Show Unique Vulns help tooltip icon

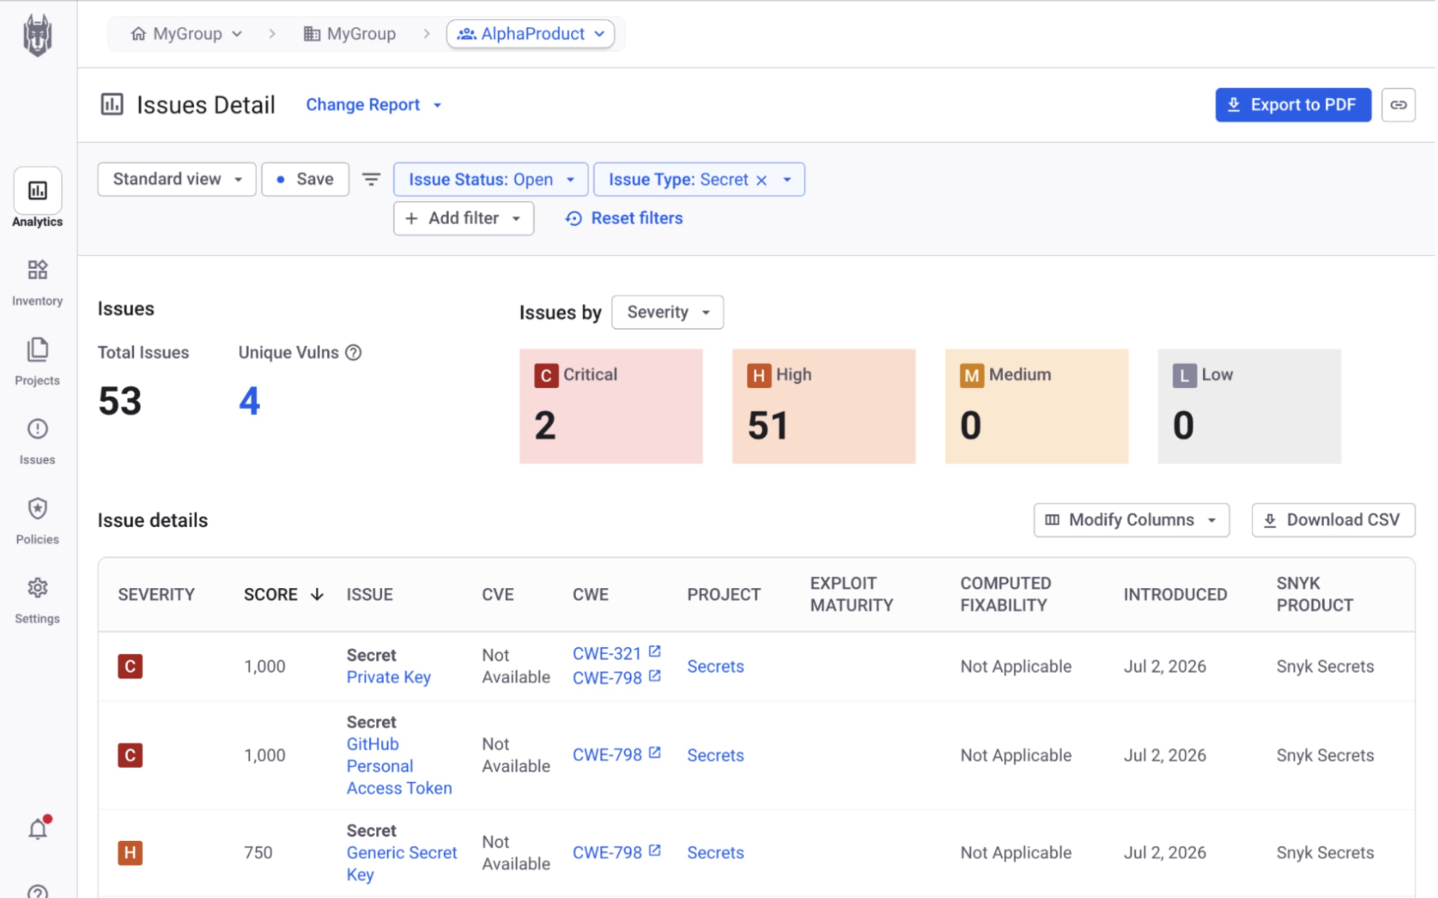click(354, 353)
